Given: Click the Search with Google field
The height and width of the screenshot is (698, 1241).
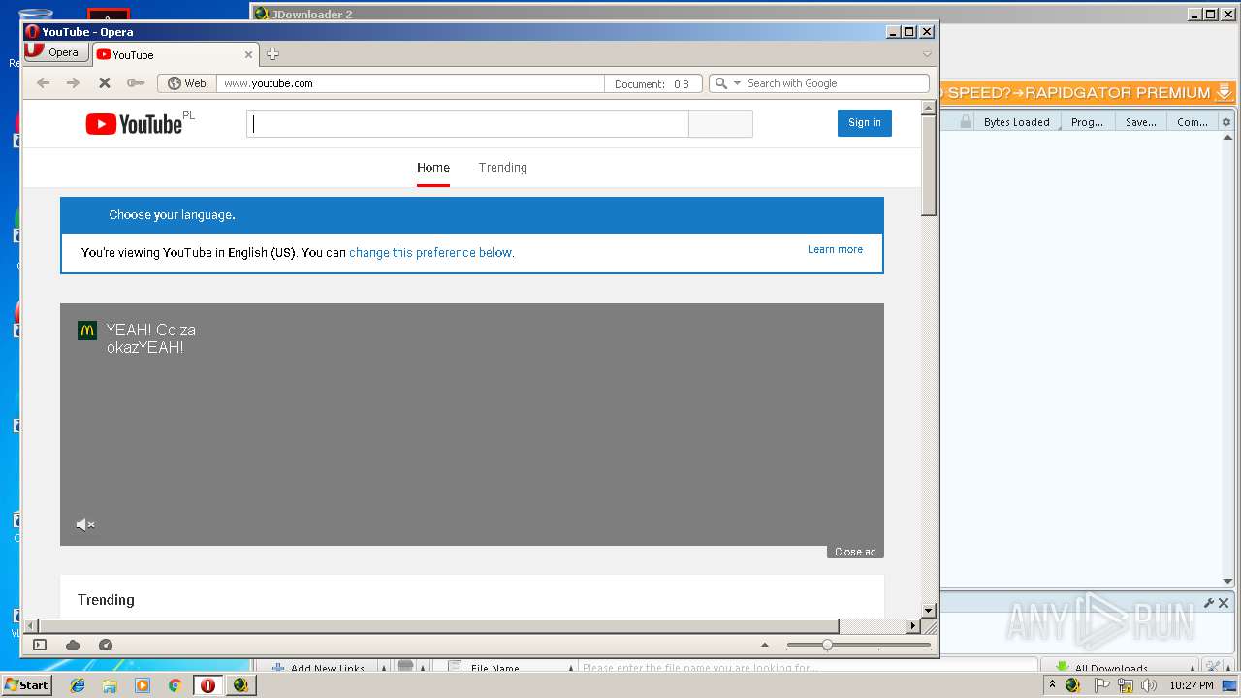Looking at the screenshot, I should [836, 83].
